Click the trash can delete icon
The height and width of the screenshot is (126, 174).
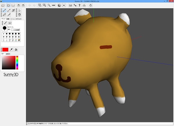19,14
